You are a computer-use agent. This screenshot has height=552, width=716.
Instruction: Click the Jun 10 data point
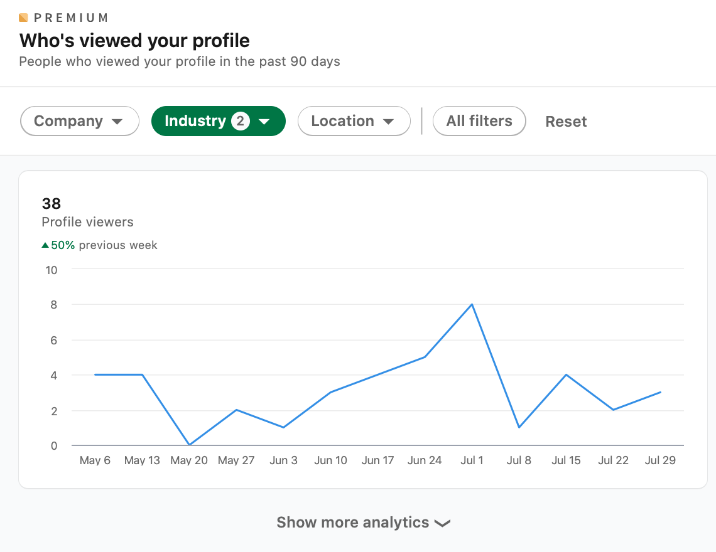coord(331,392)
